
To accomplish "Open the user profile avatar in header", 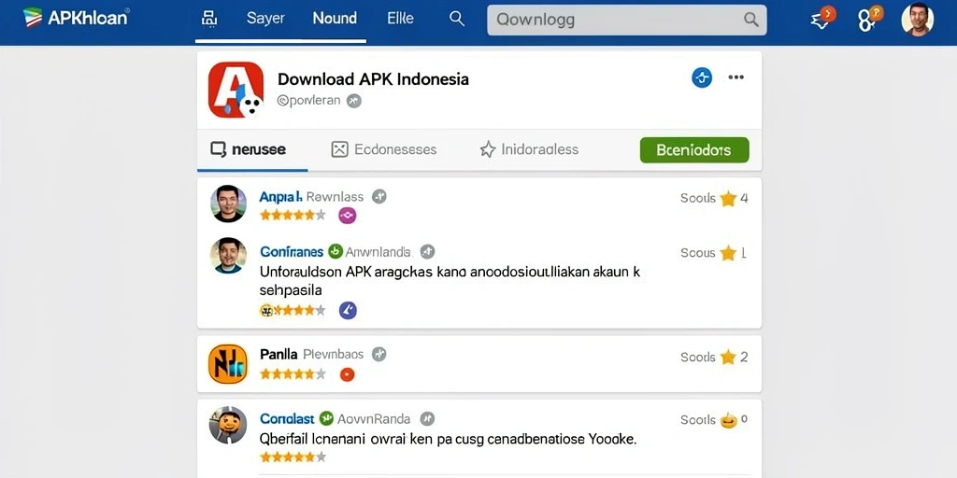I will click(918, 19).
